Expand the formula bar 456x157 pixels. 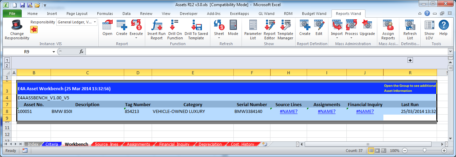click(450, 52)
